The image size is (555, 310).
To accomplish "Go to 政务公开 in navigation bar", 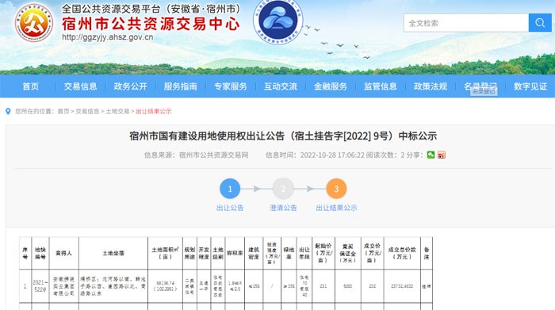I will (130, 86).
